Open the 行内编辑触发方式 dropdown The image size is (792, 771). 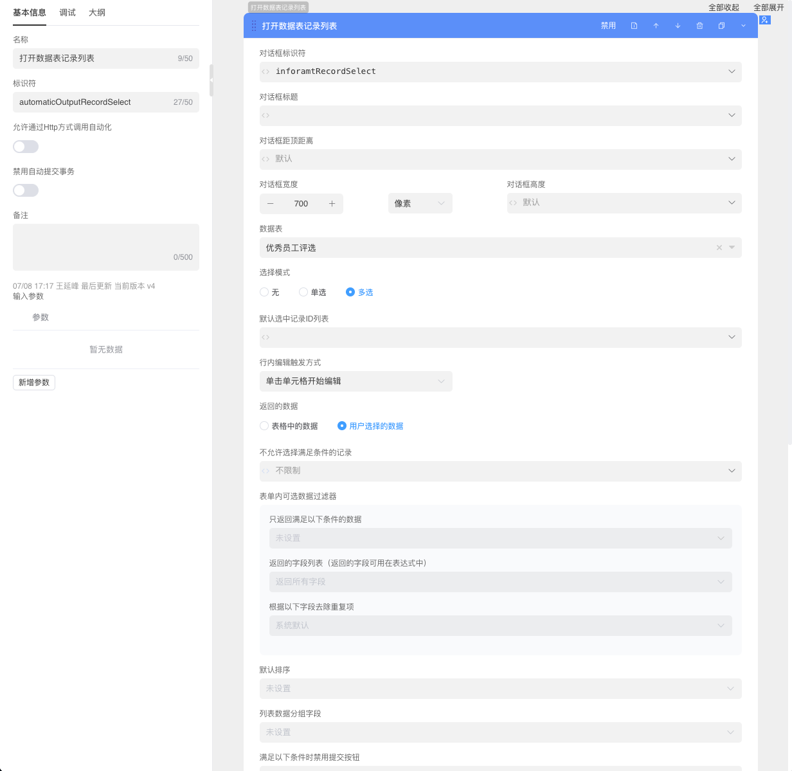coord(355,381)
